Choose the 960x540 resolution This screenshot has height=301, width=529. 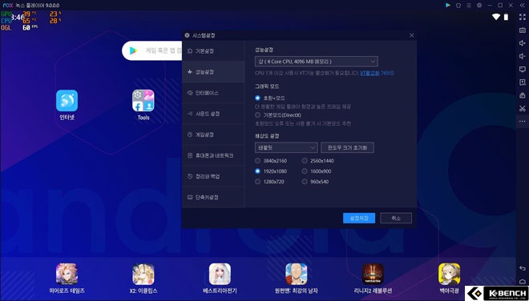pyautogui.click(x=305, y=182)
